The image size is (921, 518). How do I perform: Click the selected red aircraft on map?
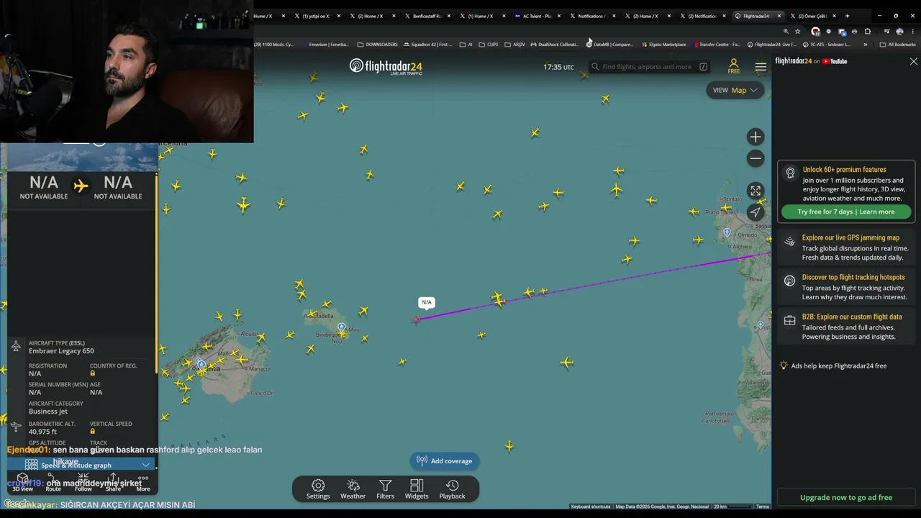416,319
